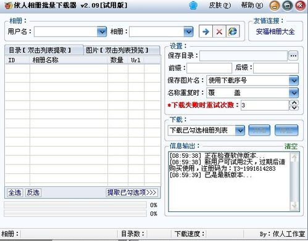Click the 保存目录 input field

tap(243, 55)
